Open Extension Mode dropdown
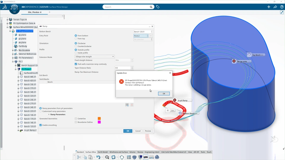Viewport: 285px width, 160px height. pyautogui.click(x=94, y=57)
